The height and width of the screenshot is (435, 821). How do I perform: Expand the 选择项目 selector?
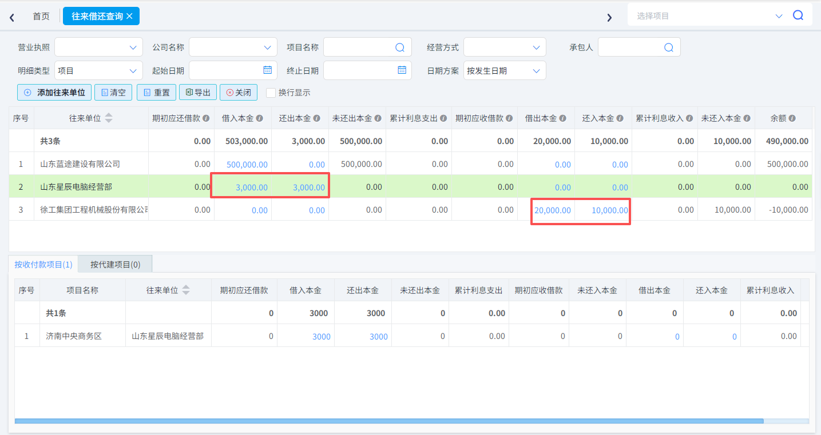click(x=779, y=16)
